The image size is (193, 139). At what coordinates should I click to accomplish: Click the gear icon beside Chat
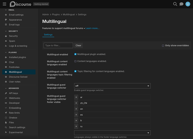pos(6,62)
